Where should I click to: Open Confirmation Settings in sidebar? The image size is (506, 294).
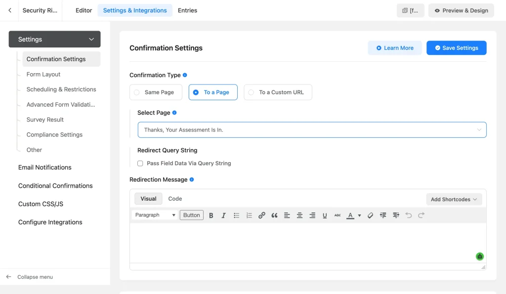[61, 59]
